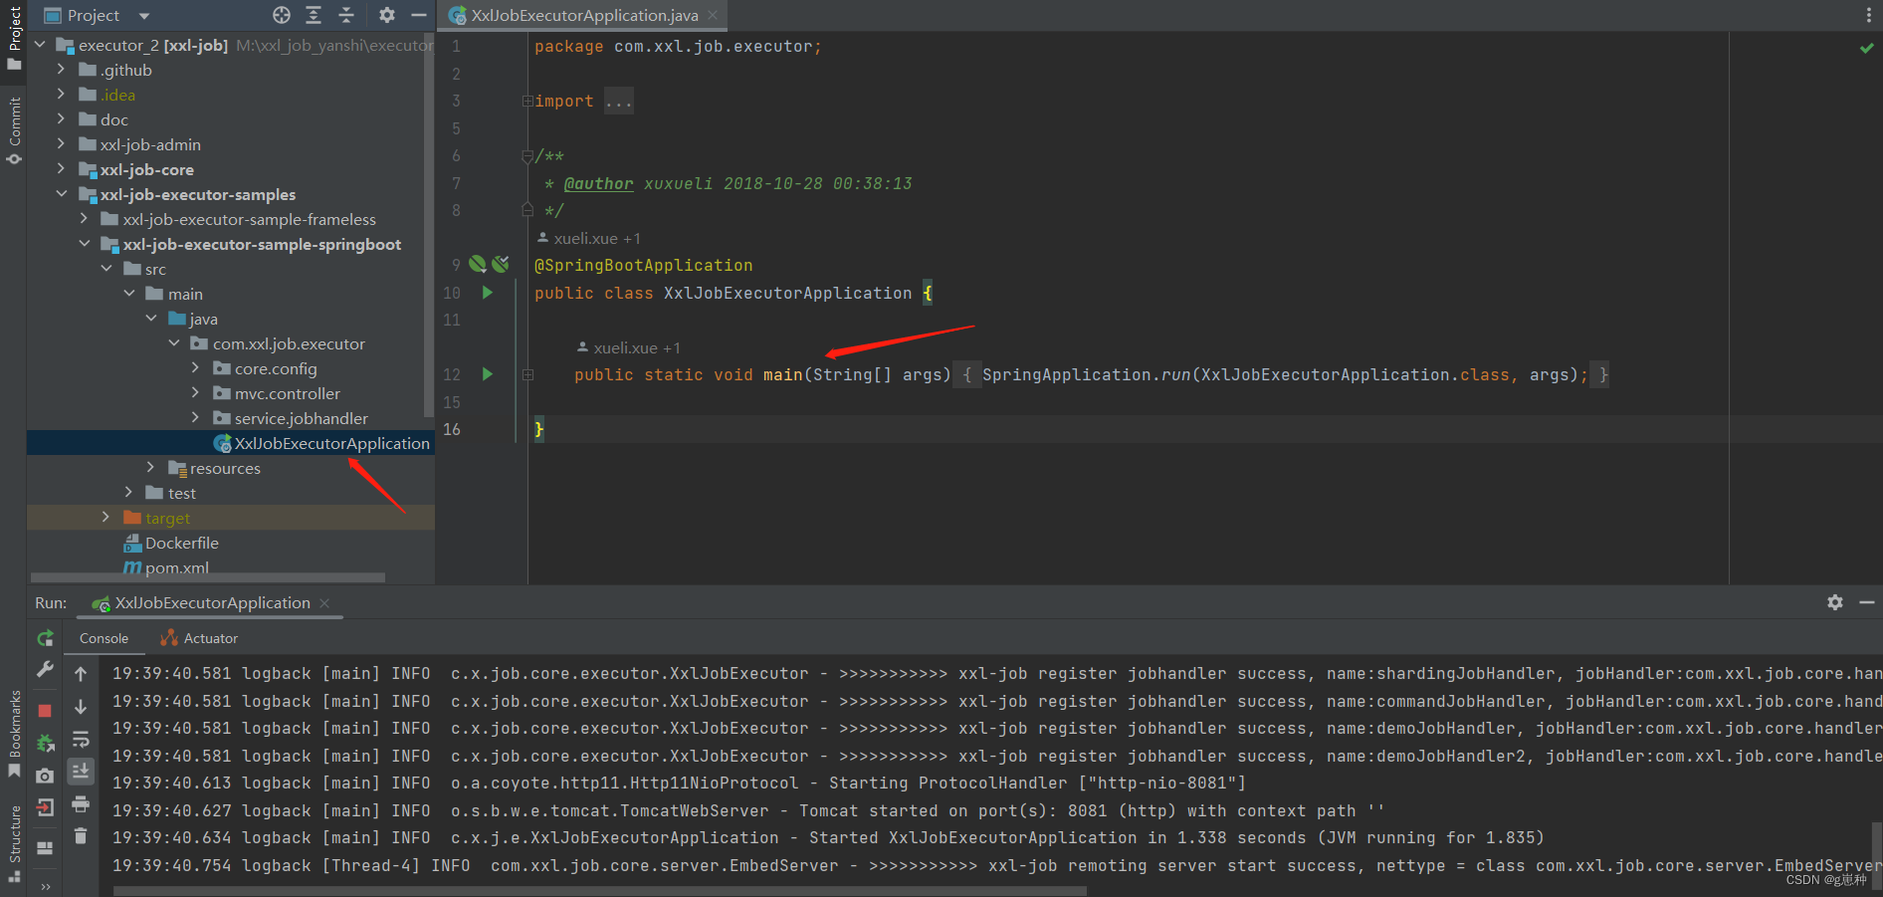Click xueli.xue +1 author hint above main
1883x897 pixels.
[628, 347]
